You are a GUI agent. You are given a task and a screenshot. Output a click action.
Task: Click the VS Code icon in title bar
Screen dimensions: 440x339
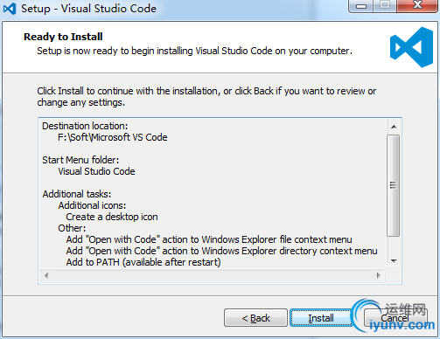pos(10,9)
